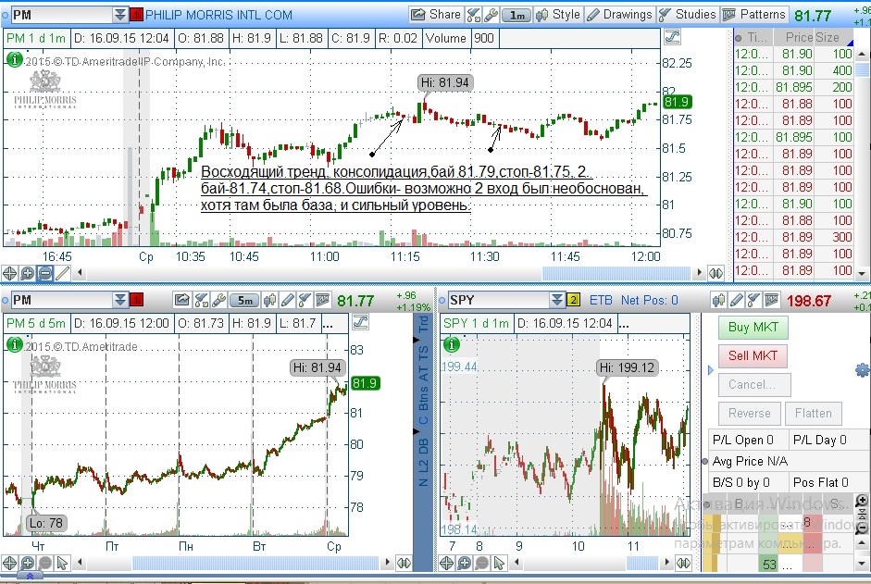
Task: Click candlestick style icon on SPY chart
Action: [x=719, y=301]
